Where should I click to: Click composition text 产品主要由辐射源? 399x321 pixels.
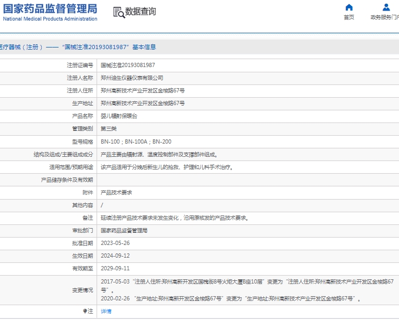pyautogui.click(x=159, y=155)
